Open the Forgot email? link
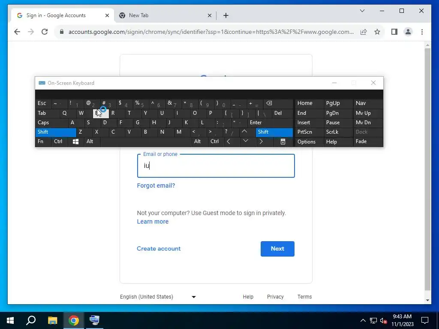 (x=156, y=185)
